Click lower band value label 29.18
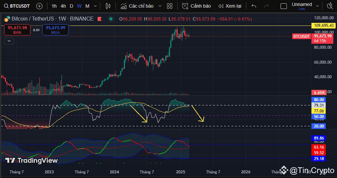 319,159
